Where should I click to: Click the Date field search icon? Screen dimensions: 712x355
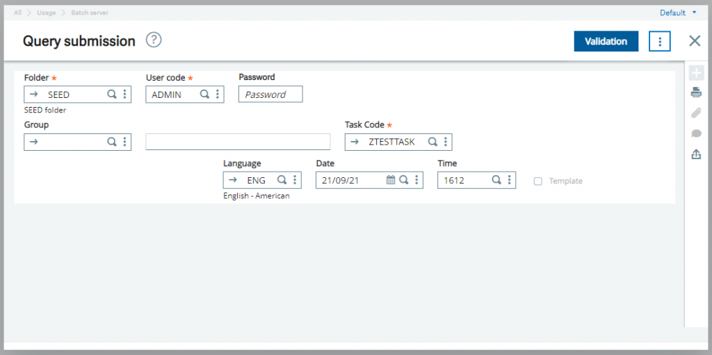(404, 180)
